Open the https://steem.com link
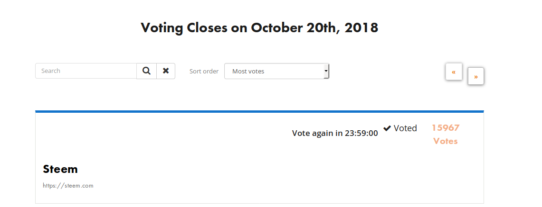The width and height of the screenshot is (542, 207). [x=68, y=186]
